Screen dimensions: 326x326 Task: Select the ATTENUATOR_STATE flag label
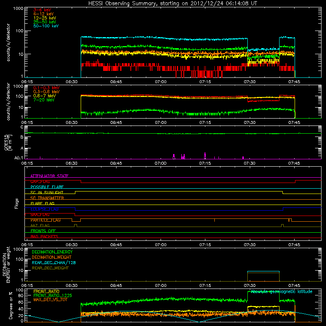[x=49, y=176]
